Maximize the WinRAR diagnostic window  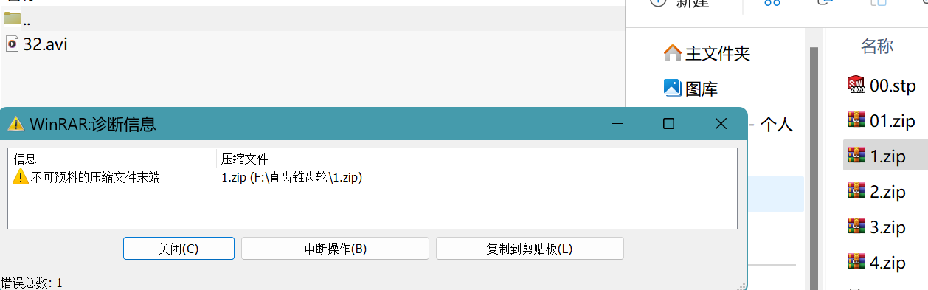click(668, 124)
